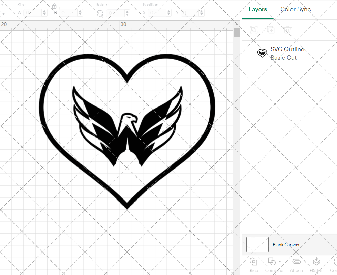Click the Duplicate layer icon
This screenshot has height=275, width=337.
[x=270, y=30]
